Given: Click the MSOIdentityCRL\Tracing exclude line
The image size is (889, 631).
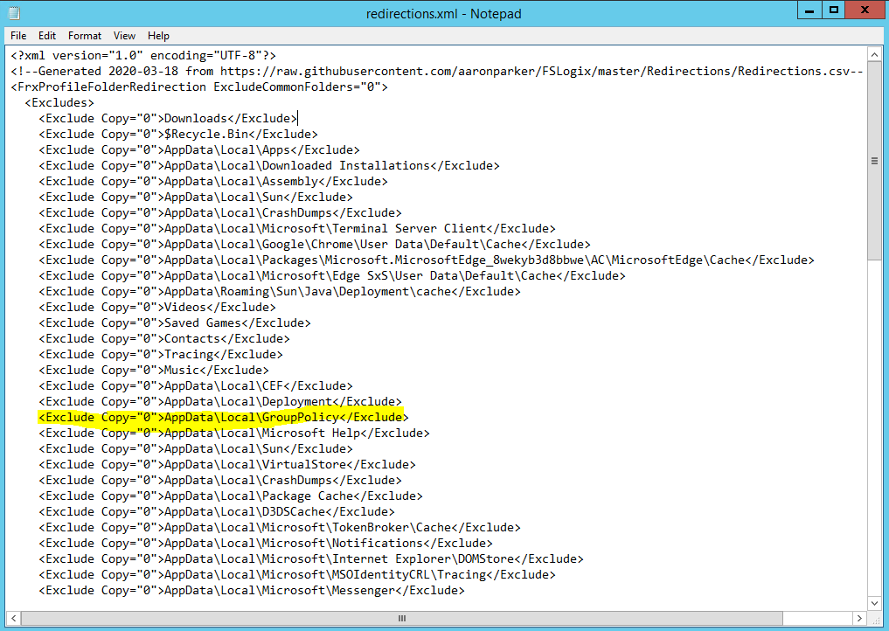Looking at the screenshot, I should click(x=297, y=575).
